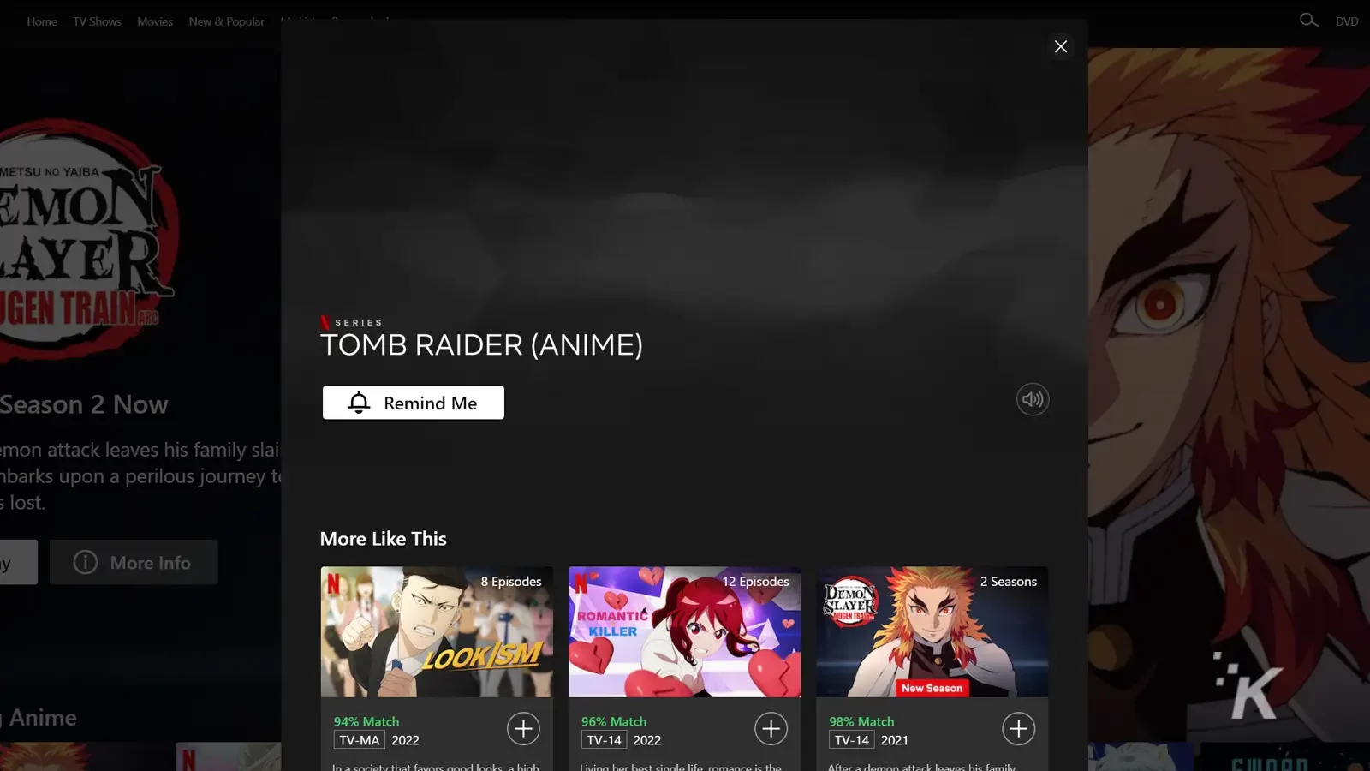Add Demon Slayer to My List

(x=1018, y=729)
